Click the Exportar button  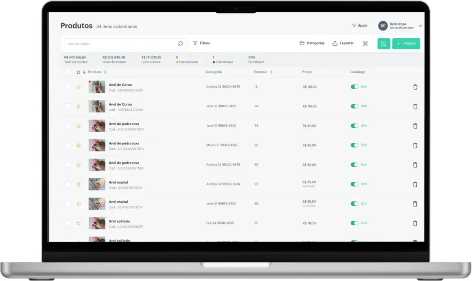[x=343, y=44]
